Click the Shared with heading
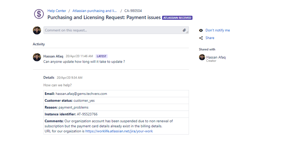Viewport: 304px width, 143px height. tap(207, 49)
